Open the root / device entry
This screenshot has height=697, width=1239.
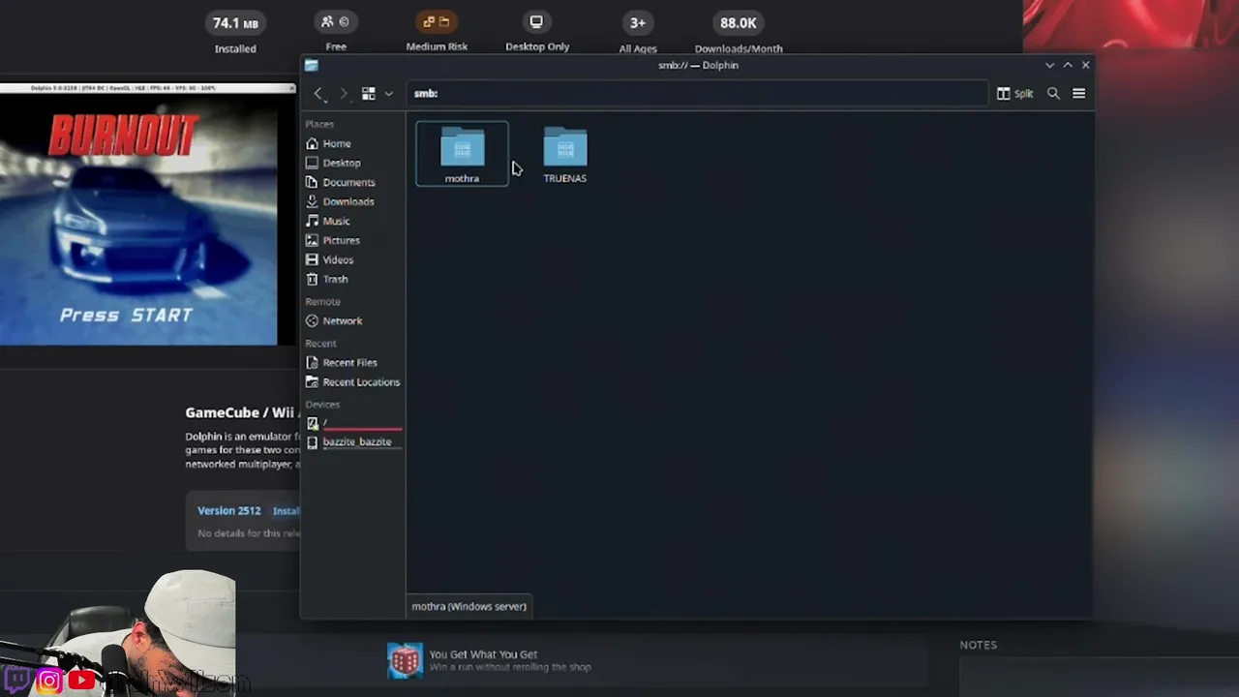pos(352,423)
